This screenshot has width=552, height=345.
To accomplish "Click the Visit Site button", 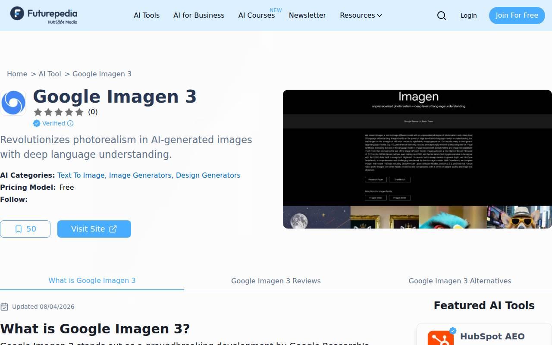I will click(94, 229).
